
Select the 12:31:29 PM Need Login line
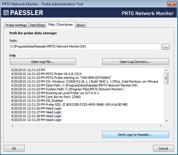tap(36, 120)
